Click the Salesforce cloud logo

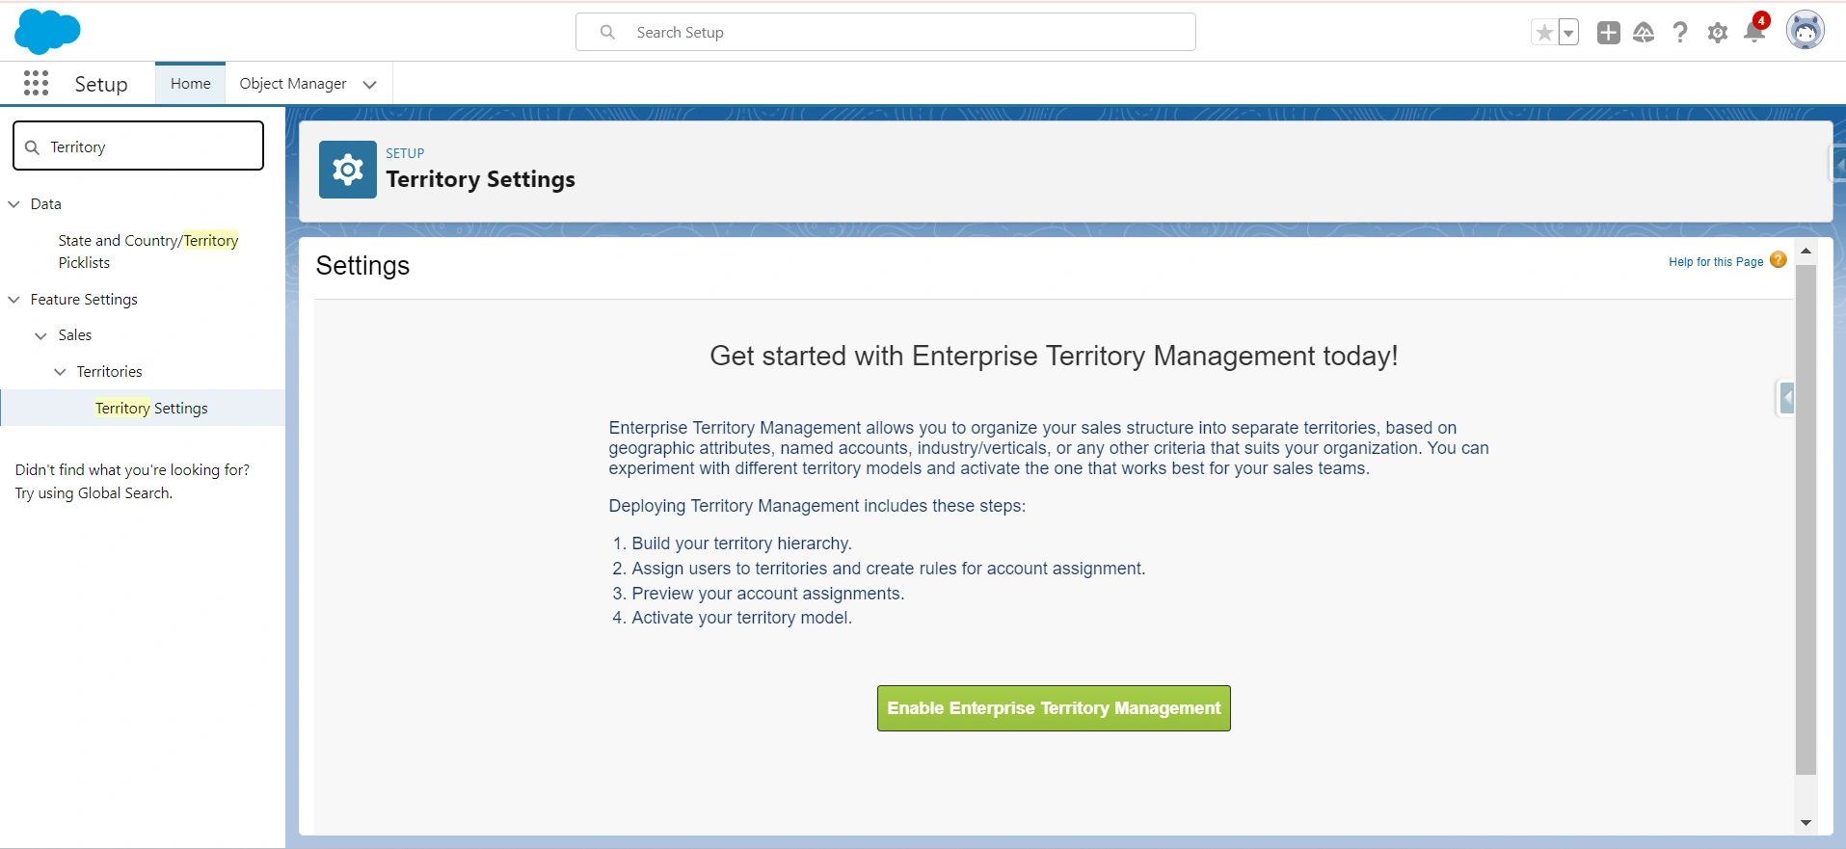click(47, 32)
